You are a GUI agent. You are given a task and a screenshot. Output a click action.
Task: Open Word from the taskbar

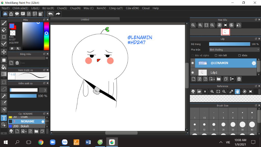88,142
